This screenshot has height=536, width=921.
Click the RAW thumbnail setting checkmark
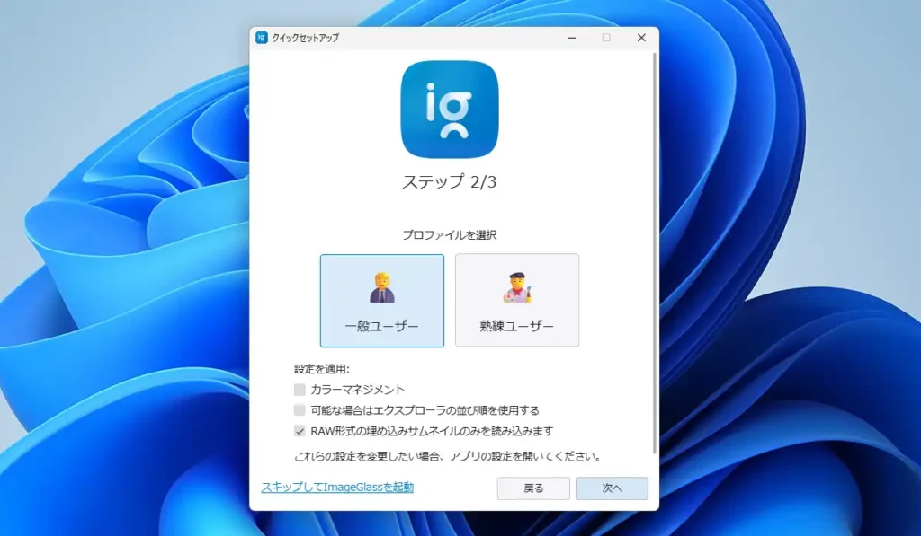(x=300, y=430)
